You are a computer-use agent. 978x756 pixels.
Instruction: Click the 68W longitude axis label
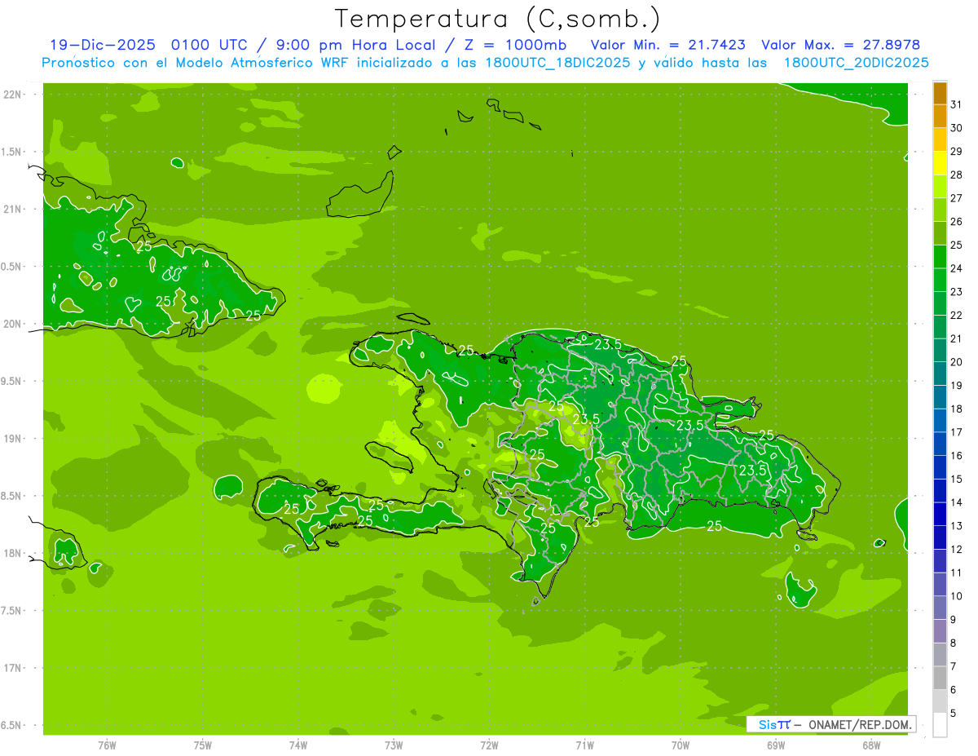click(x=871, y=745)
